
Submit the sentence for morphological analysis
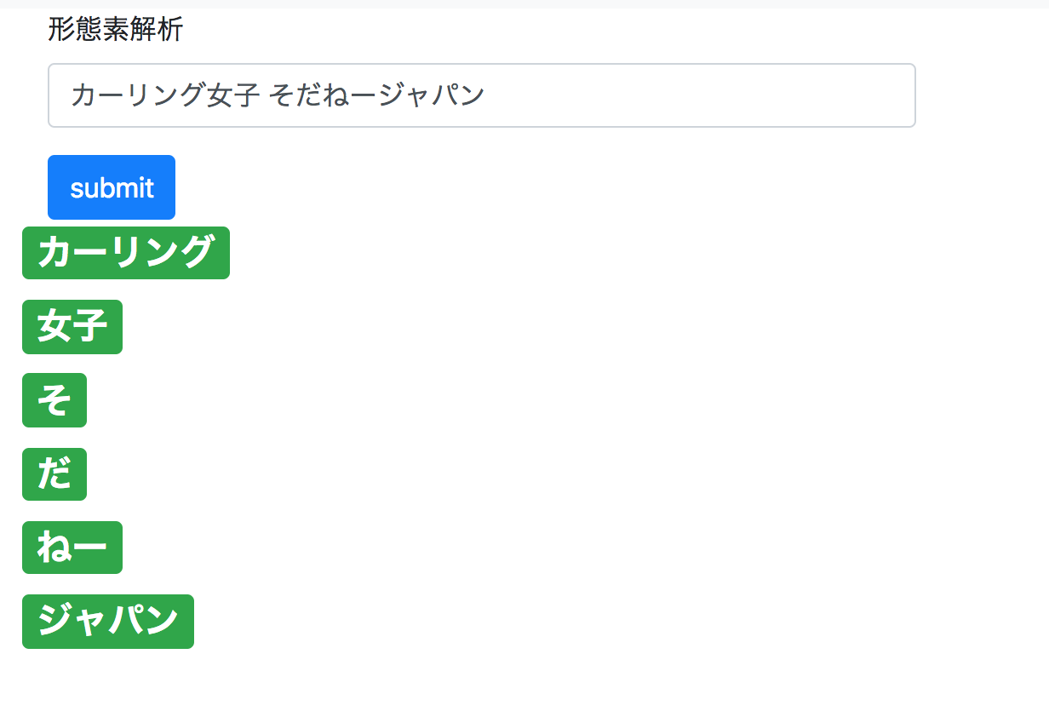(112, 187)
